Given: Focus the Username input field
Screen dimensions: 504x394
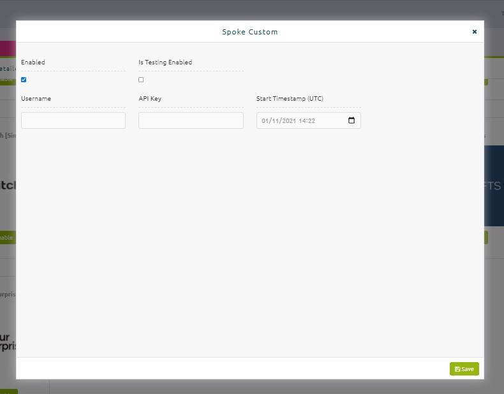Looking at the screenshot, I should pyautogui.click(x=73, y=120).
